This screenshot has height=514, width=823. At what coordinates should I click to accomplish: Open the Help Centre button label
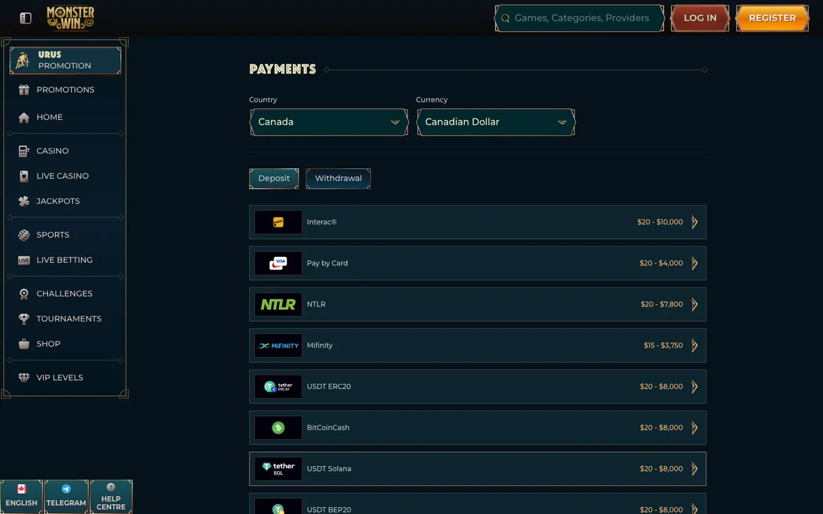click(111, 503)
